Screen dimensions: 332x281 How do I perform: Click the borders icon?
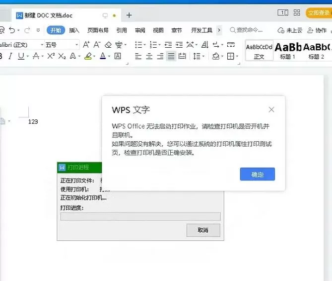[x=231, y=56]
